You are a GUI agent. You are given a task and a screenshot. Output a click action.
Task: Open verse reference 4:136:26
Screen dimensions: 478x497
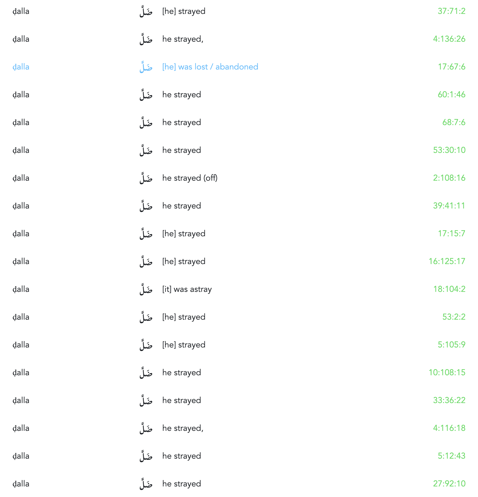click(449, 39)
